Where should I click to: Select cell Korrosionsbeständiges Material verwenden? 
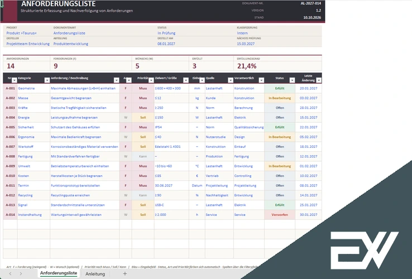(x=85, y=147)
